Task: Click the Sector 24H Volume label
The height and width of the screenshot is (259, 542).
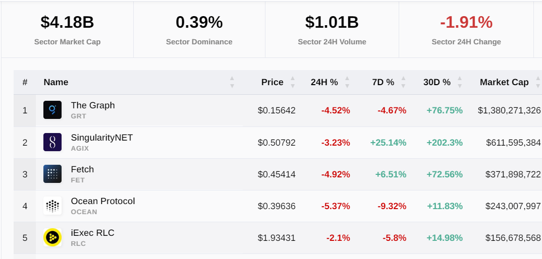Action: tap(332, 42)
